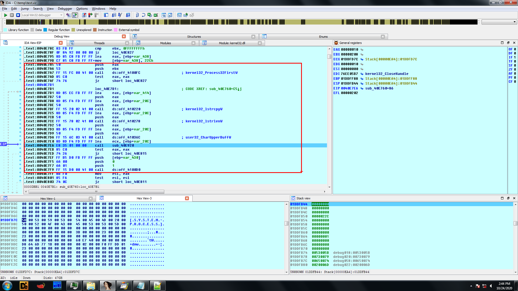This screenshot has height=291, width=518.
Task: Click the Regular function color swatch
Action: pyautogui.click(x=45, y=30)
